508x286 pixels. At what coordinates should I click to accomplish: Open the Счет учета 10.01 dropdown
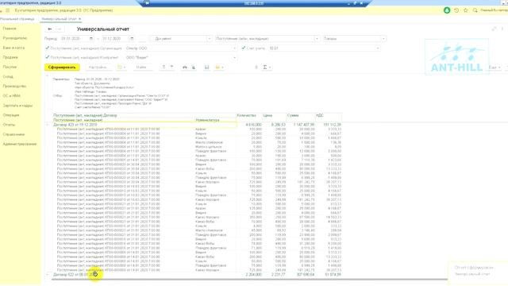(378, 48)
